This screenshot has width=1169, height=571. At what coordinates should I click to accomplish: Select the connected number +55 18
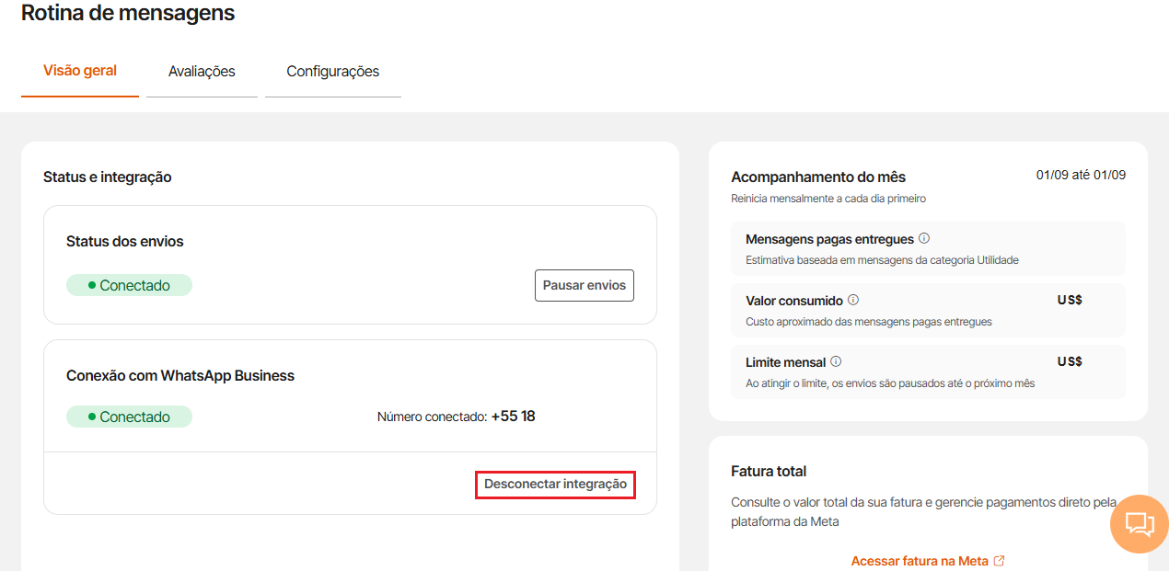[x=513, y=417]
